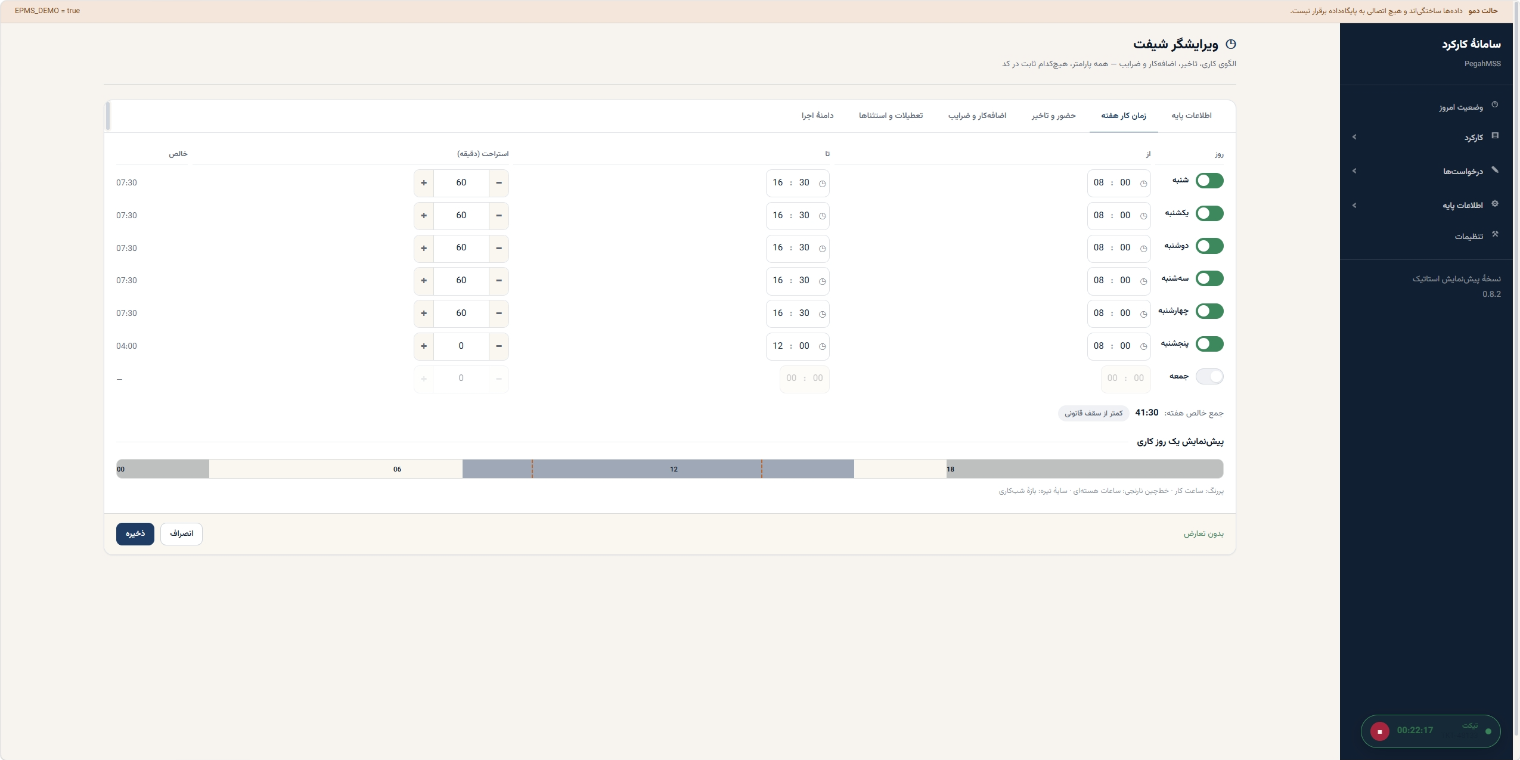Click the چهارشنبه start time field
Screen dimensions: 1520x760
(x=1119, y=314)
